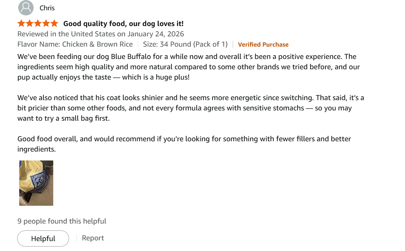Open the dog food bag photo attached to review
405x251 pixels.
36,183
